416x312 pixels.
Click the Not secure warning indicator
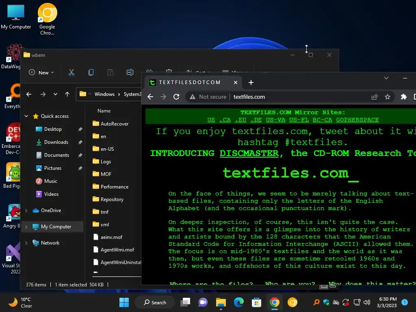(208, 97)
